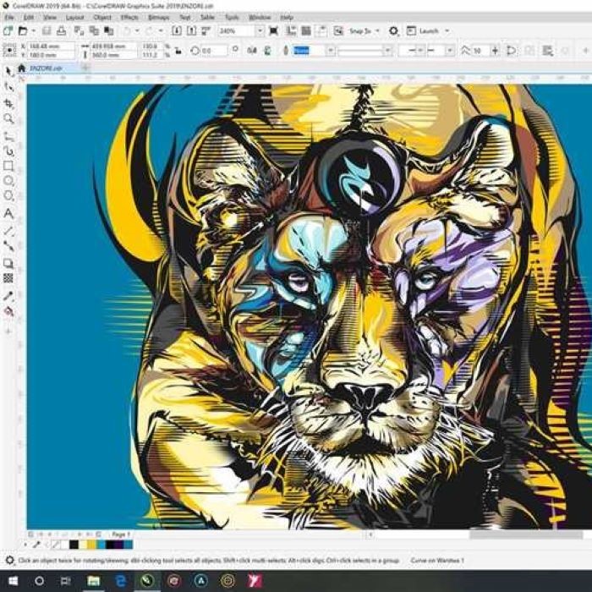Select the Shape edit tool

[x=8, y=87]
